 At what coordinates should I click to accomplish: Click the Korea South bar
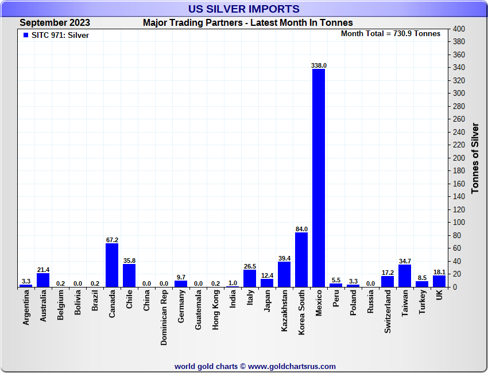click(301, 259)
